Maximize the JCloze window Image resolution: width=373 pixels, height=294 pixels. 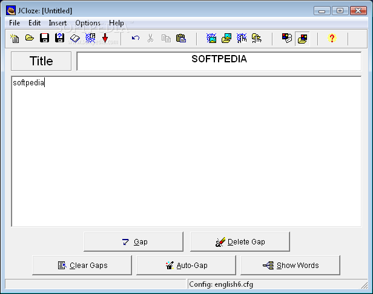[x=340, y=11]
